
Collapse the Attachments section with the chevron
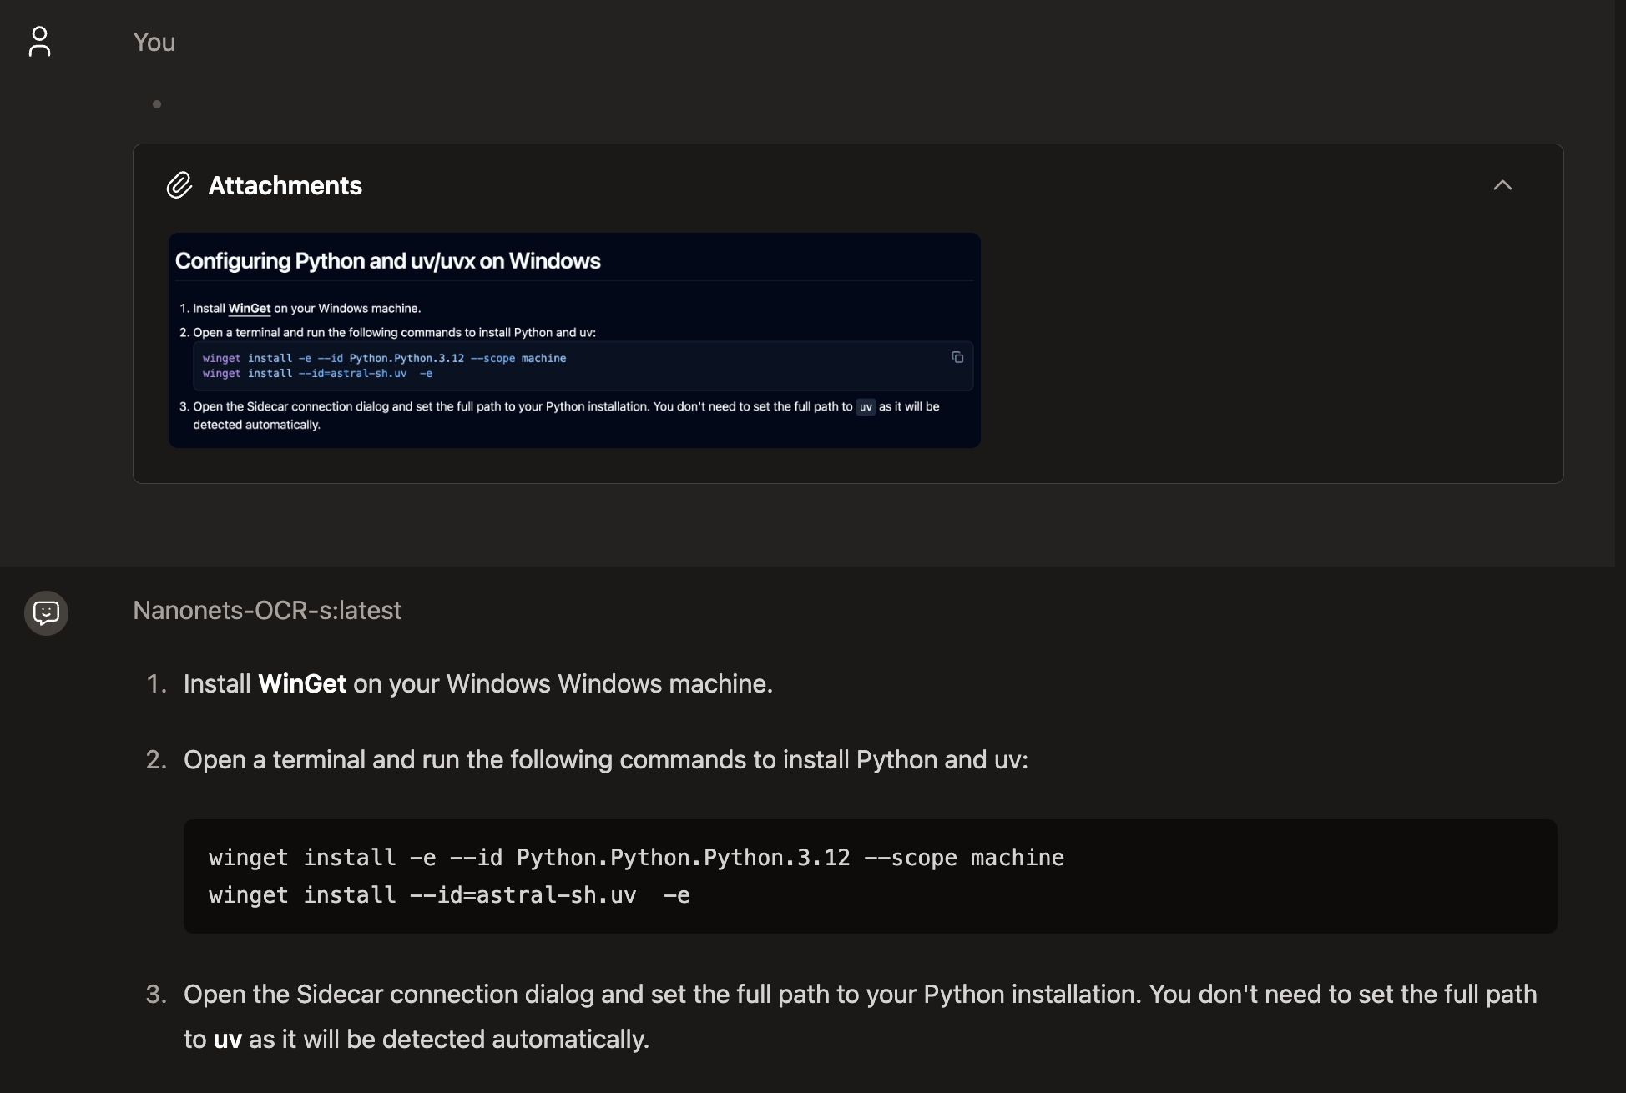(x=1502, y=185)
